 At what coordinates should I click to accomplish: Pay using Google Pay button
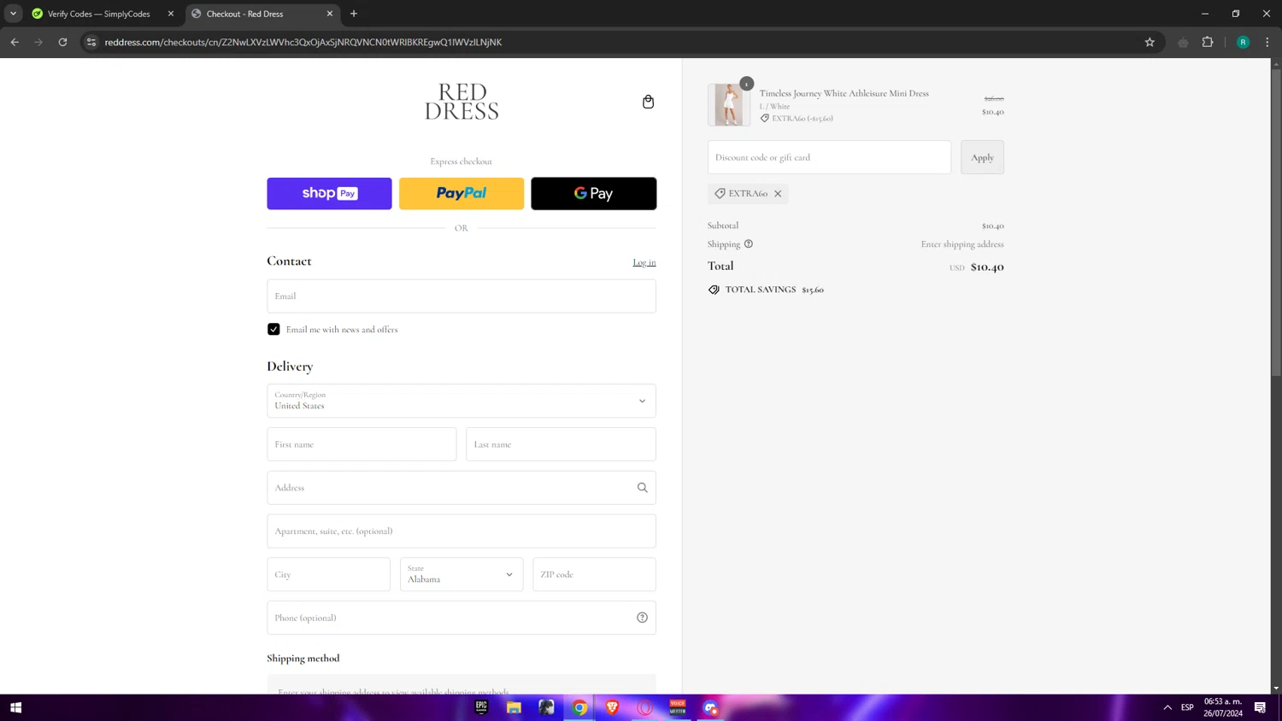pos(594,194)
